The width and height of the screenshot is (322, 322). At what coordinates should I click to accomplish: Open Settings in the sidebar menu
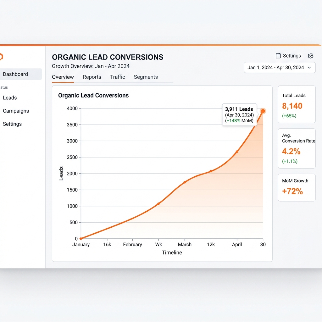click(12, 124)
